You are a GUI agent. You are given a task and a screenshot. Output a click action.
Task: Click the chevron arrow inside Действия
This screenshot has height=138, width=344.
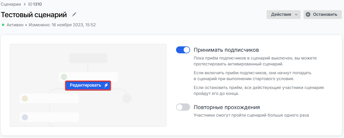(x=296, y=15)
